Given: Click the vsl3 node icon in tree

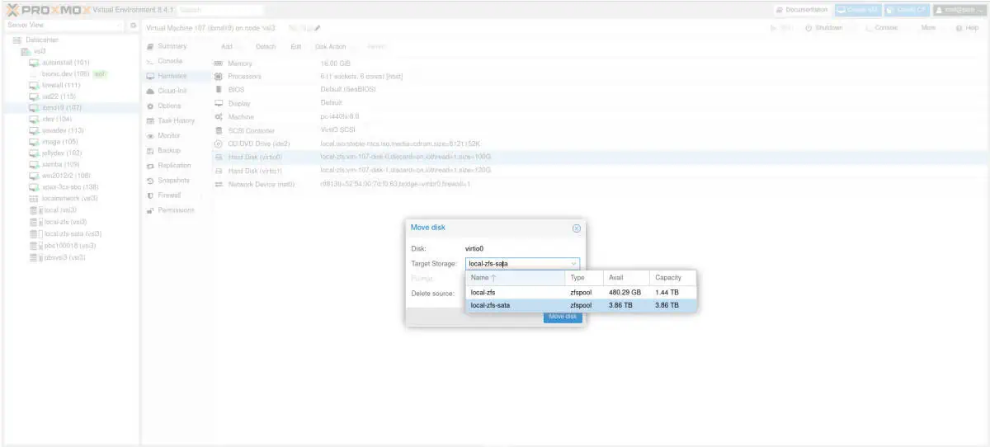Looking at the screenshot, I should click(x=26, y=51).
